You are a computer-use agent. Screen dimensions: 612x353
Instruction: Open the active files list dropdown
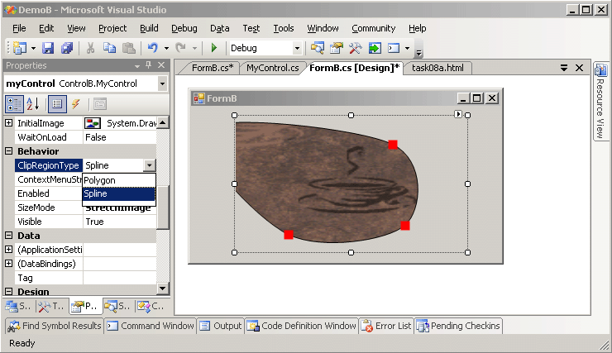pyautogui.click(x=564, y=68)
